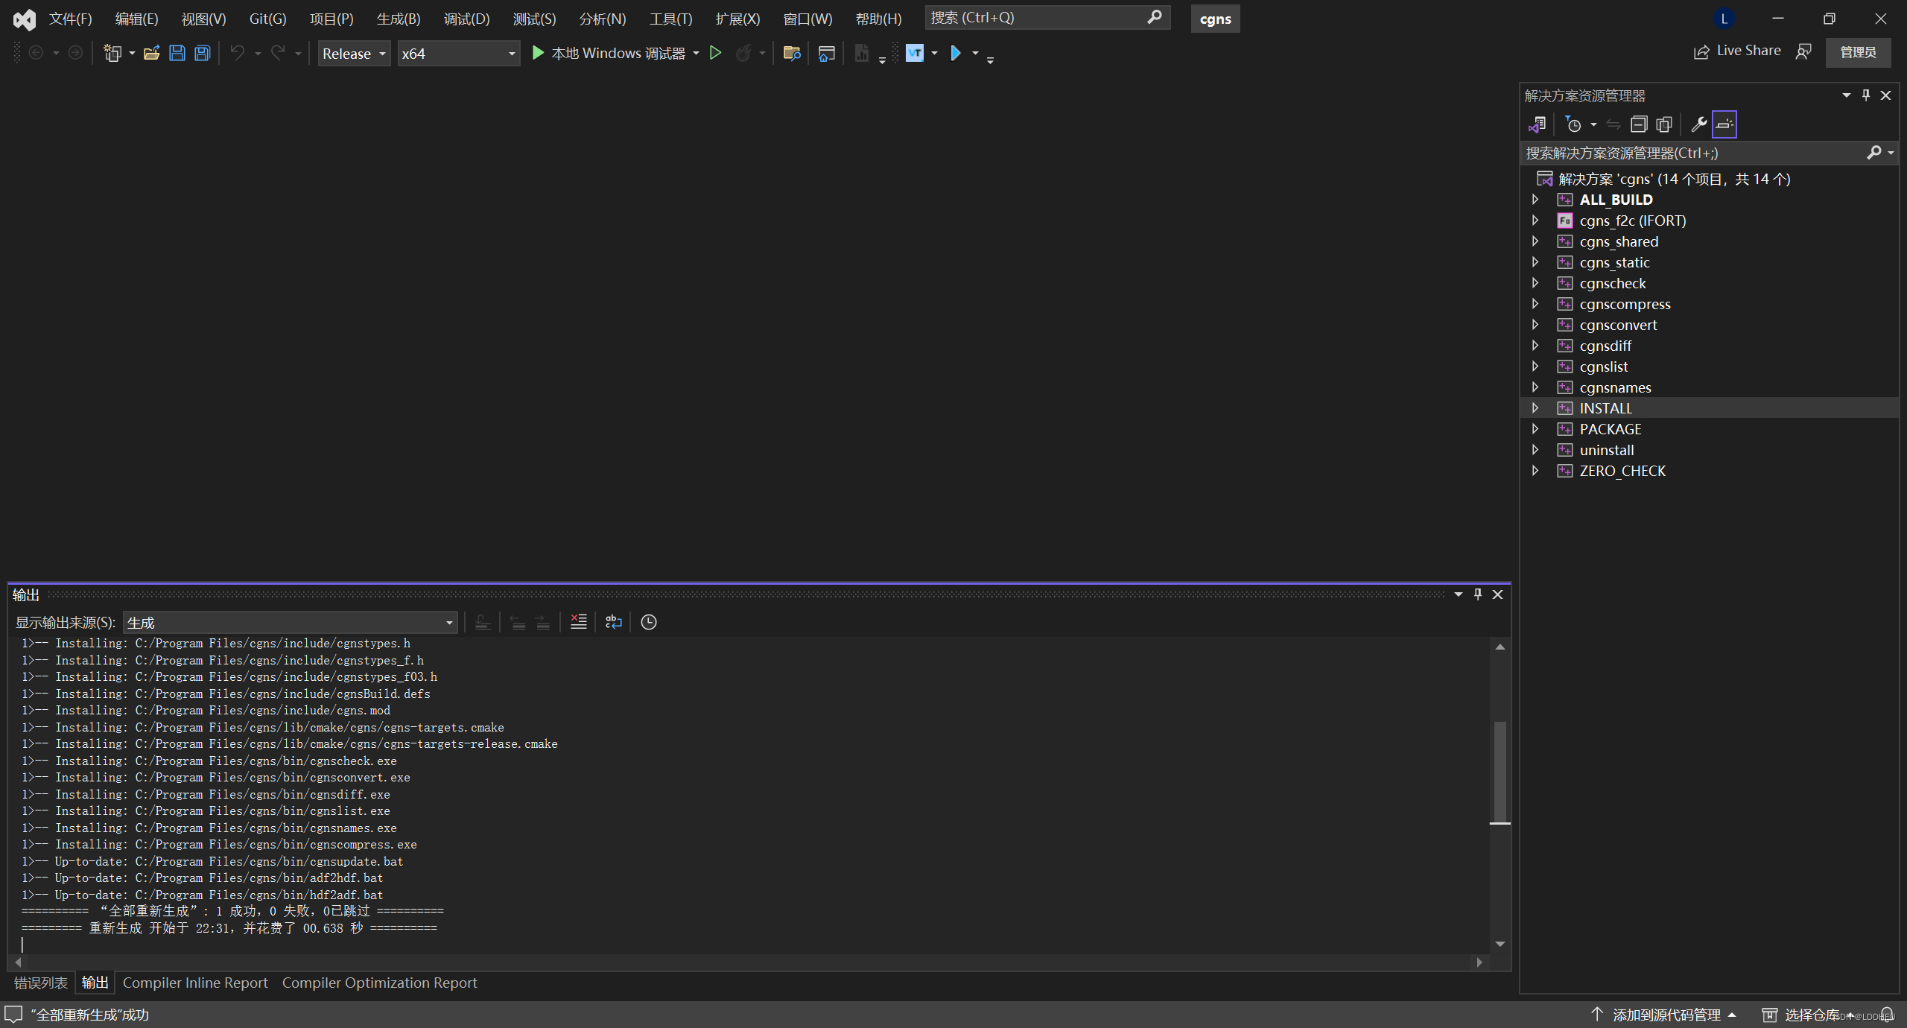
Task: Switch to the 错误列表 tab
Action: [41, 983]
